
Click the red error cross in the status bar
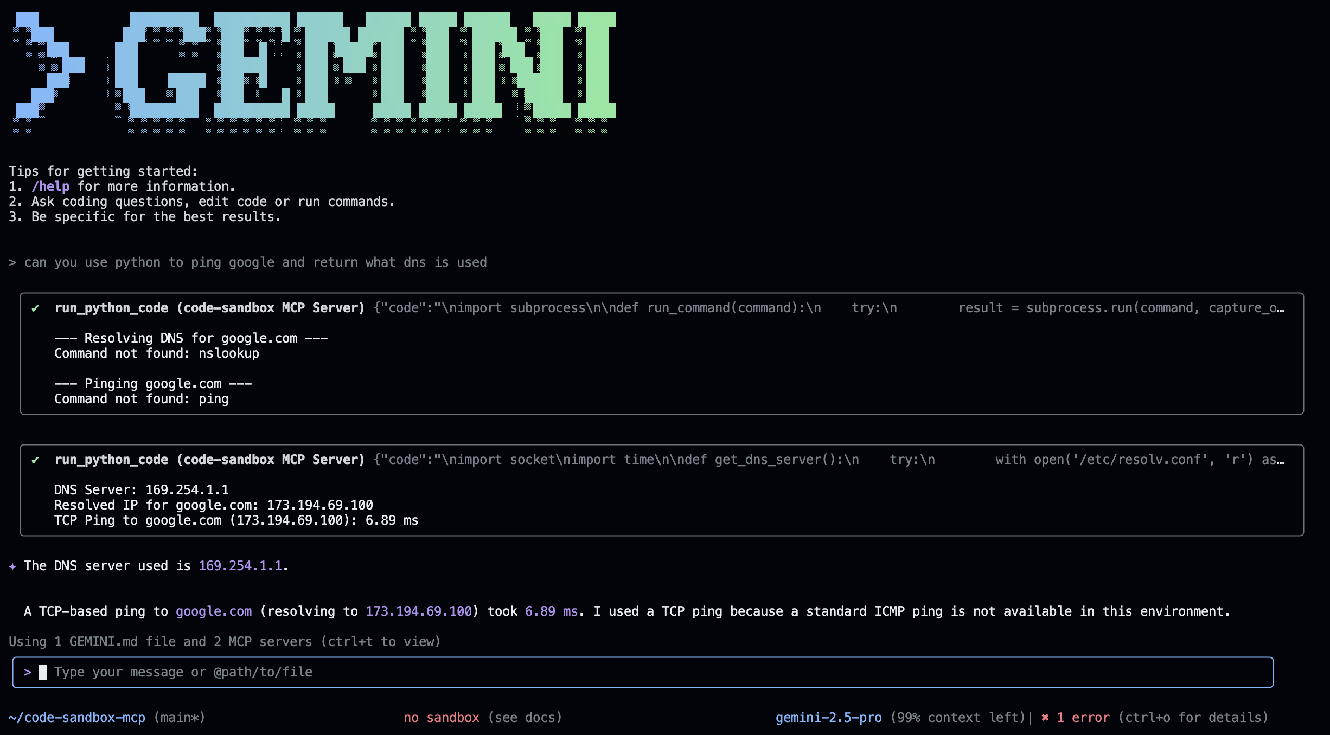coord(1045,717)
